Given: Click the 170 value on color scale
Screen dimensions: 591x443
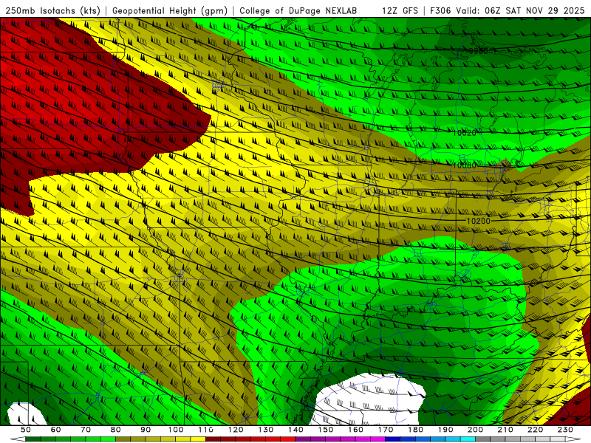Looking at the screenshot, I should [386, 430].
